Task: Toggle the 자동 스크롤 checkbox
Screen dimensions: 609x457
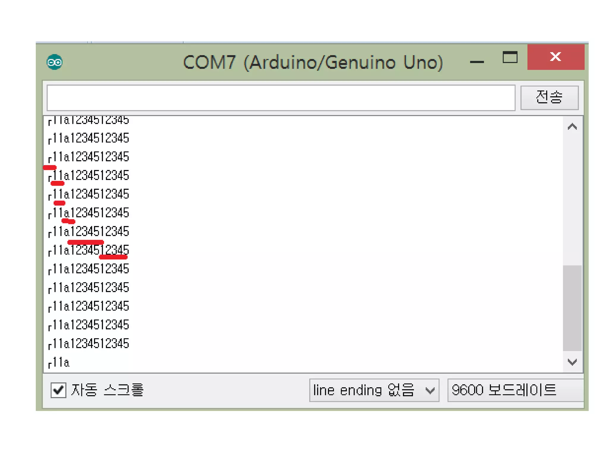Action: [58, 390]
